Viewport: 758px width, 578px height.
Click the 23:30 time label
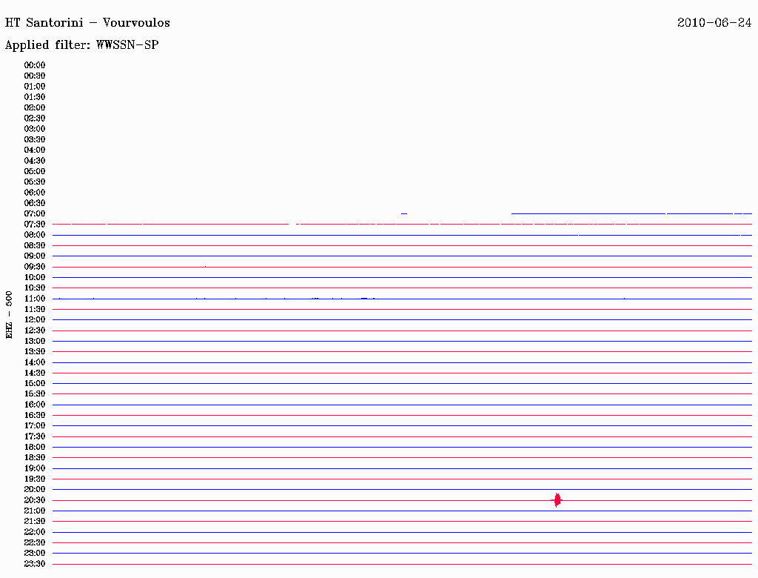(x=35, y=564)
